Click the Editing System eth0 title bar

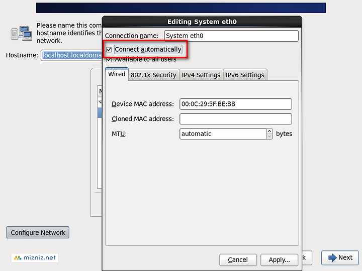(x=202, y=22)
